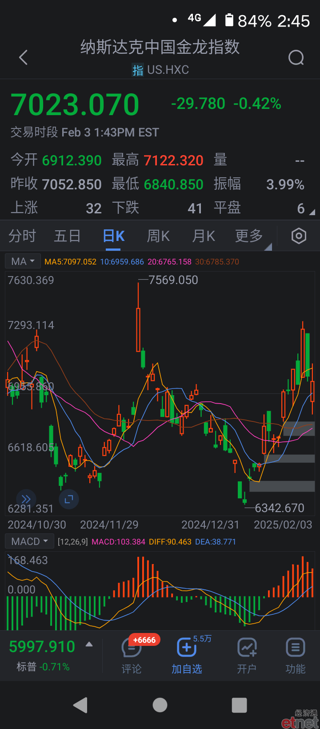Tap the MA 30:6785.370 label
The width and height of the screenshot is (320, 729).
coord(217,262)
